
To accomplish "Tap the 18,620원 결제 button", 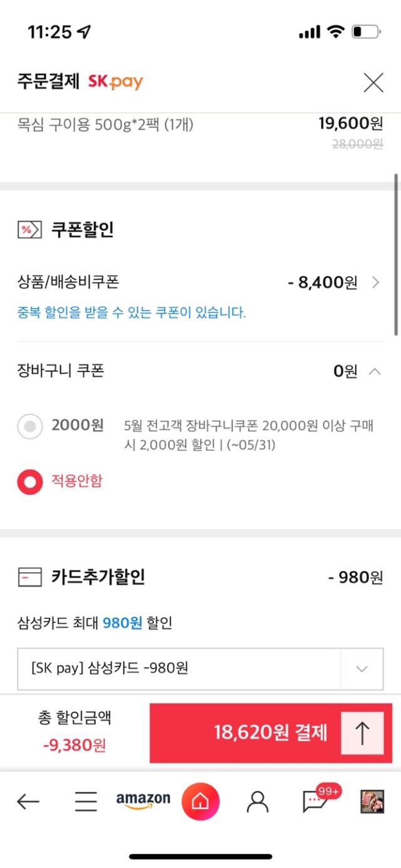I will pyautogui.click(x=271, y=733).
